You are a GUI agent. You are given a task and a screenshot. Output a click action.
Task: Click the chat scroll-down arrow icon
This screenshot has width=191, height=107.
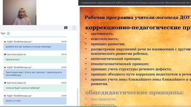coord(8,33)
